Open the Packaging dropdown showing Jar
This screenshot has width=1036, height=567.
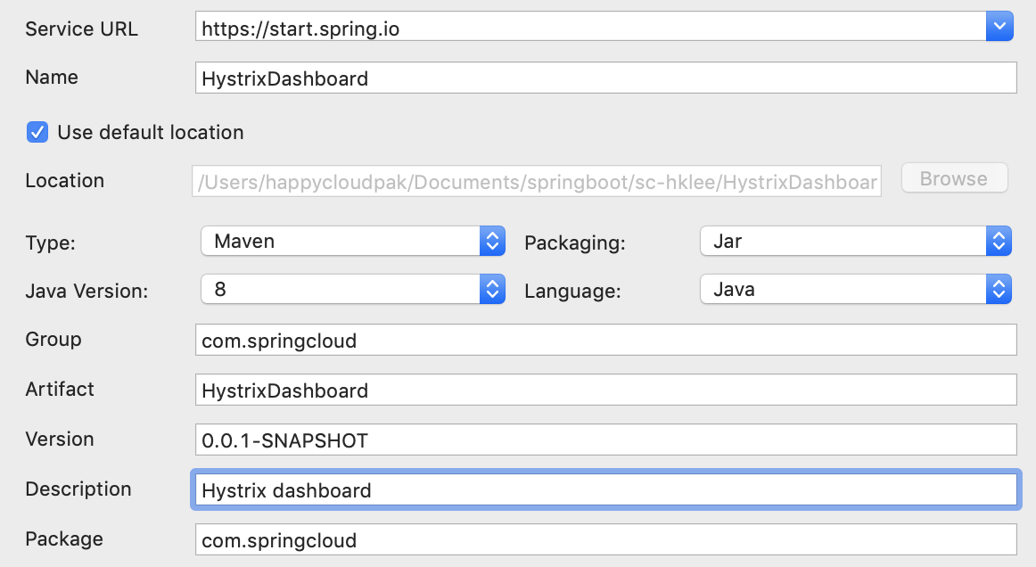tap(856, 242)
